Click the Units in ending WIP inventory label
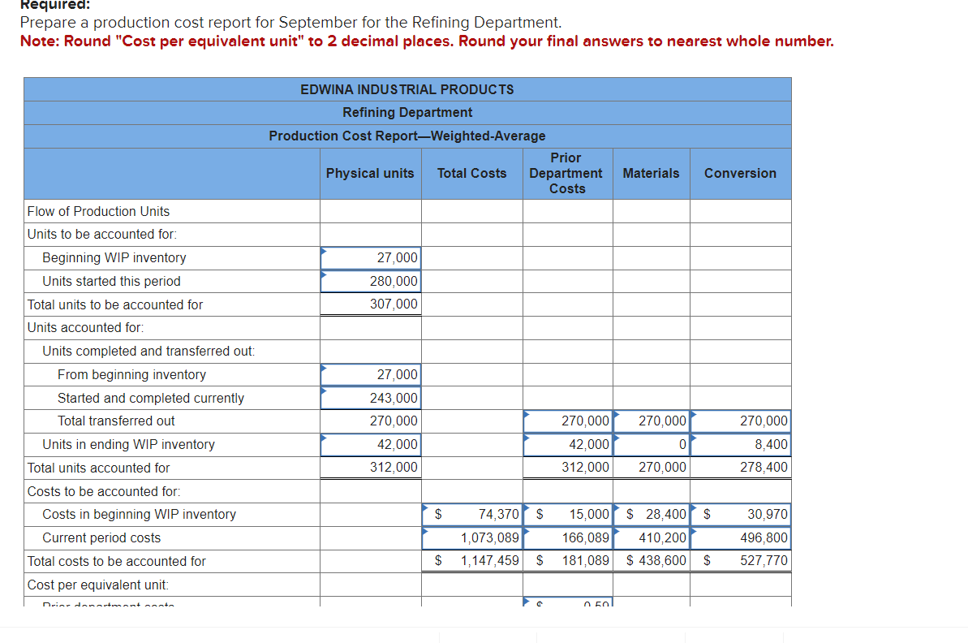The image size is (968, 643). coord(129,444)
